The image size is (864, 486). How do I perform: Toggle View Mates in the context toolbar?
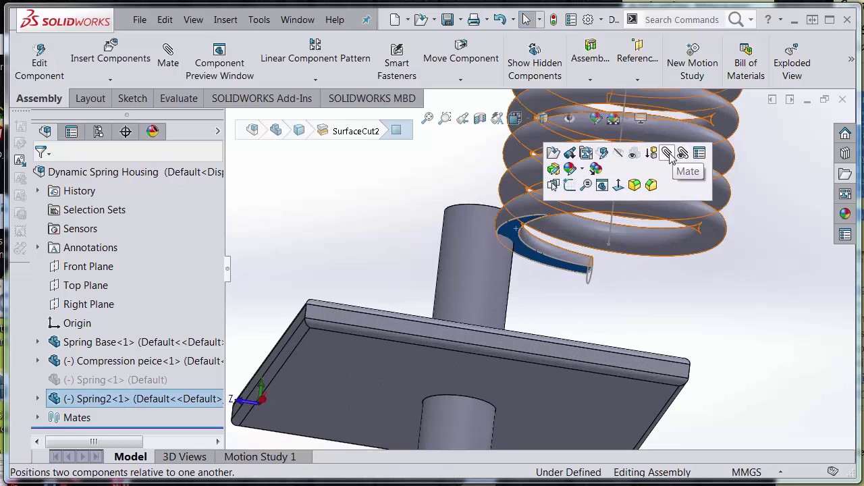pyautogui.click(x=683, y=153)
